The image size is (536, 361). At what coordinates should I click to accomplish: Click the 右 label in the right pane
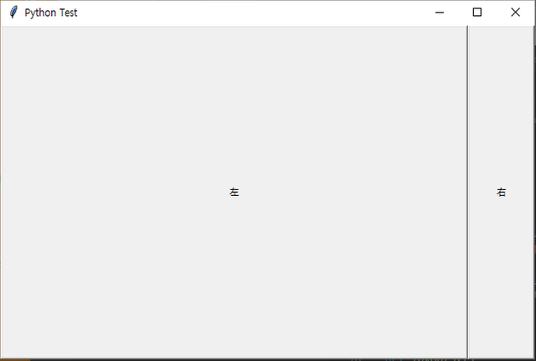point(501,192)
